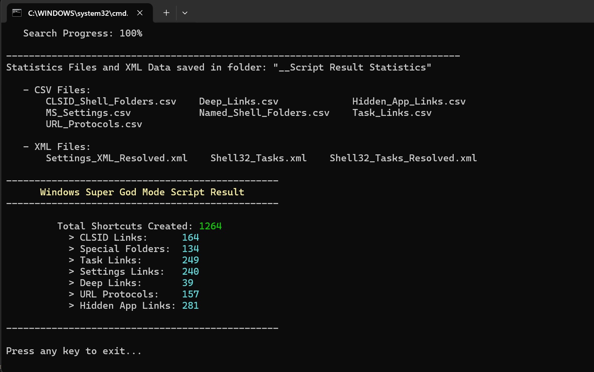
Task: Click the Press any key to exit line
Action: click(73, 351)
